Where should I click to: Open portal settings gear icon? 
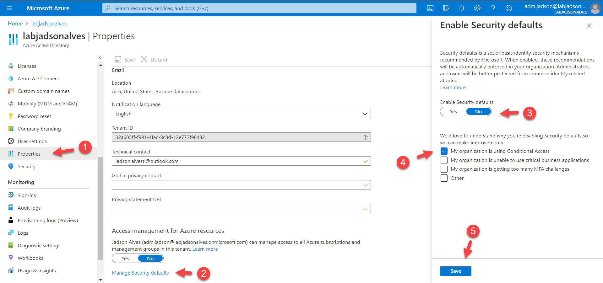pos(477,8)
